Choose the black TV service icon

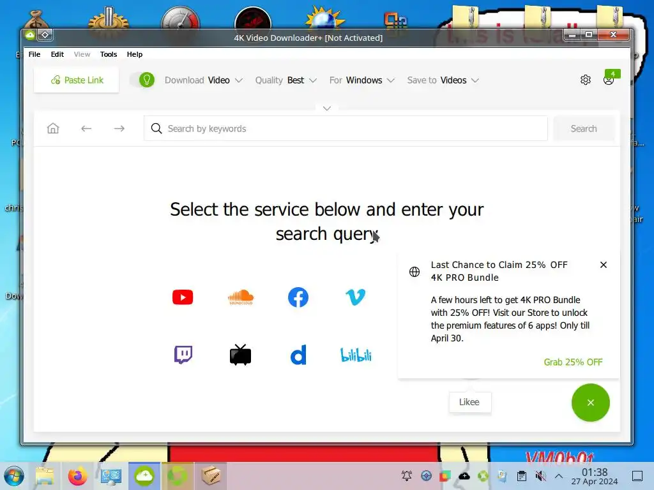click(240, 355)
